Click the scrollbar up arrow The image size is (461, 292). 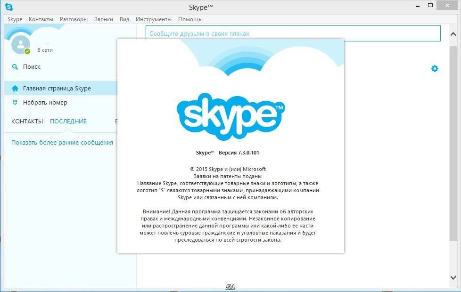453,34
